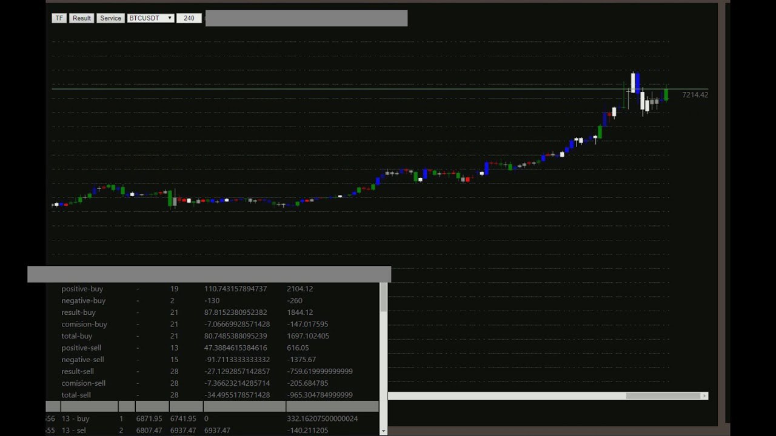This screenshot has width=776, height=436.
Task: Click the 7214.42 price label
Action: [695, 95]
